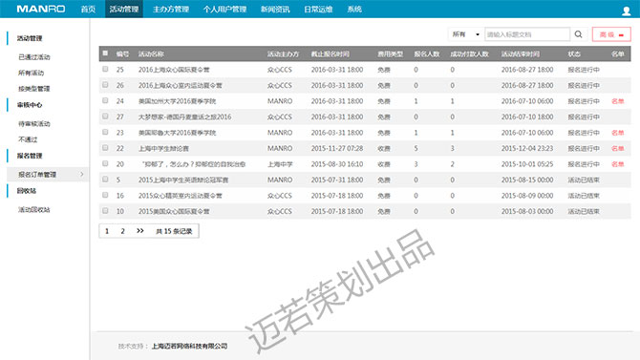Check the box for row 20
This screenshot has height=360, width=640.
pyautogui.click(x=105, y=163)
